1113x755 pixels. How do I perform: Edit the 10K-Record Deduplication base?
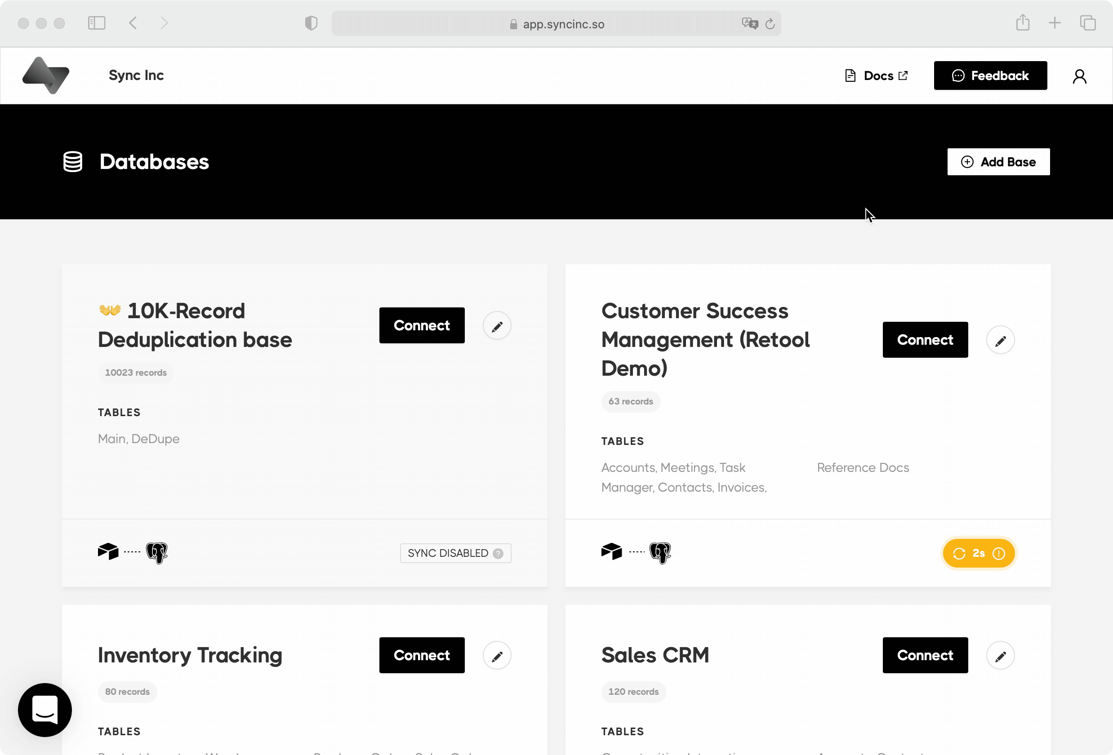coord(497,326)
